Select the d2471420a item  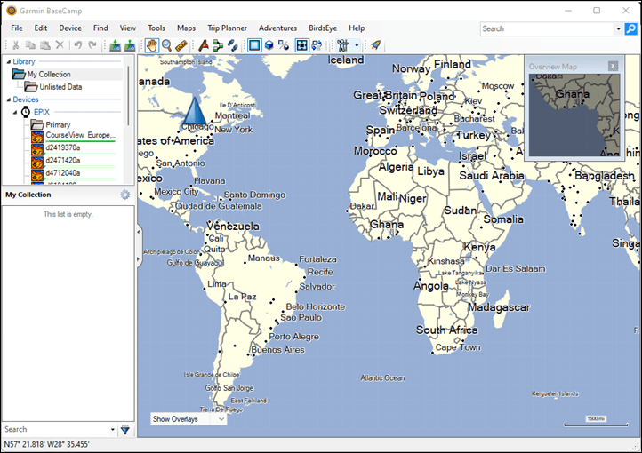pos(62,160)
